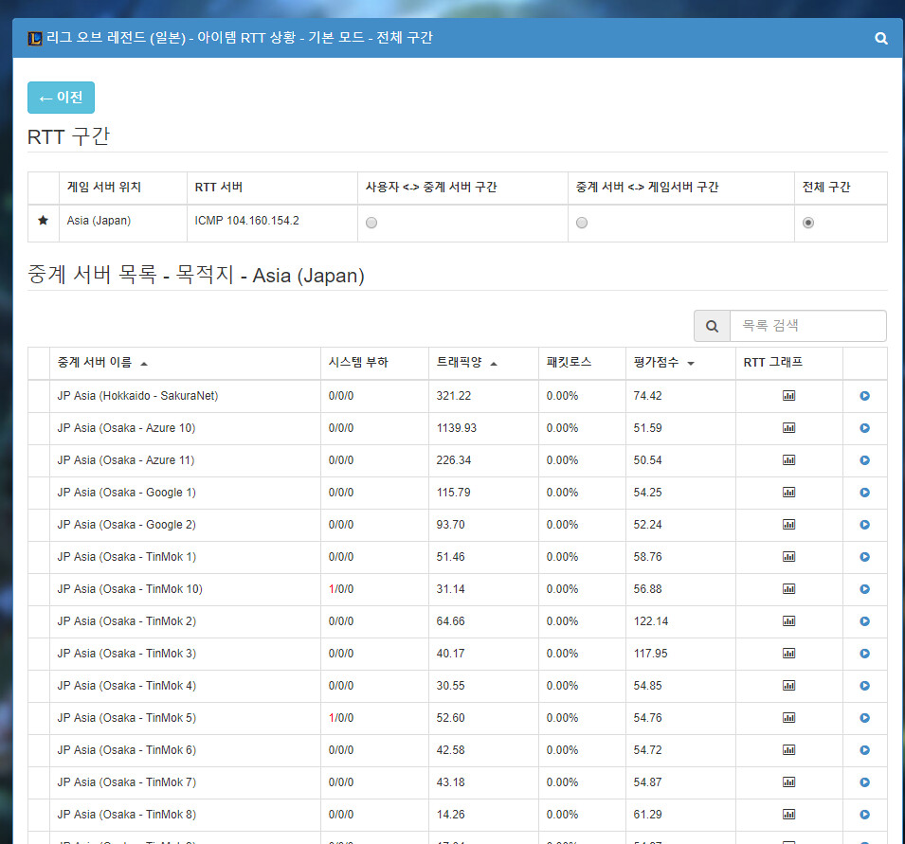Click the search button beside 목록 검색
The width and height of the screenshot is (905, 844).
point(712,326)
